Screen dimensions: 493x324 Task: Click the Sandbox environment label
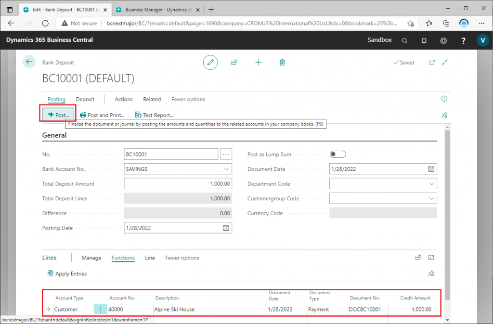pos(379,40)
